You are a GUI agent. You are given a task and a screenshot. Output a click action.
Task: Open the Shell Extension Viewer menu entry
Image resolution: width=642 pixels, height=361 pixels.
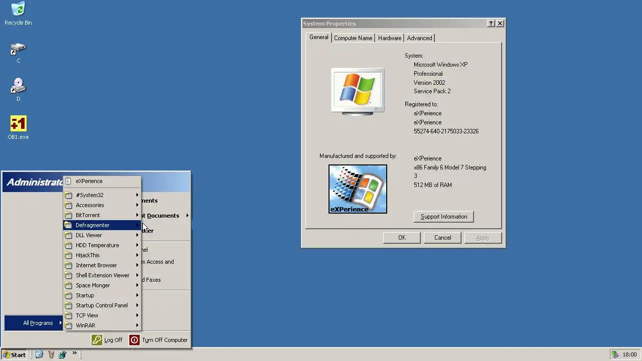point(102,275)
